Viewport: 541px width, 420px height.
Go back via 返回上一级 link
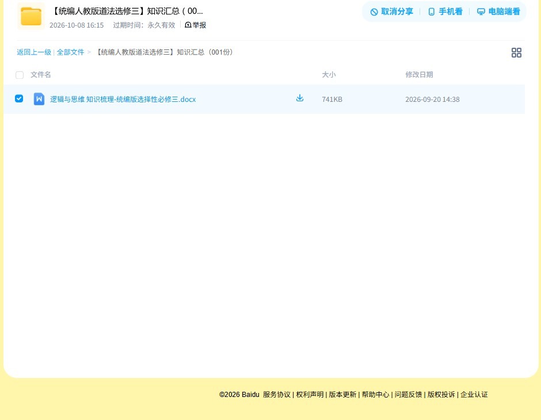click(x=34, y=52)
